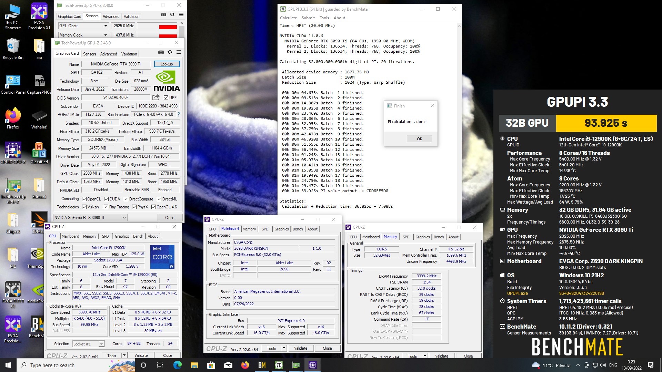This screenshot has width=662, height=372.
Task: Open notification center in system tray
Action: point(651,365)
